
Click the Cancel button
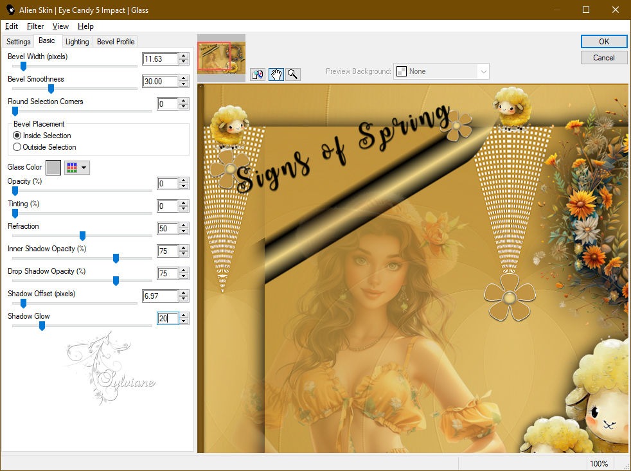click(x=603, y=58)
